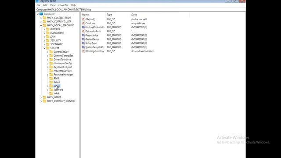Click the SystemSetupInP... DWORD value icon
Screen dimensions: 281x158
[x=83, y=47]
